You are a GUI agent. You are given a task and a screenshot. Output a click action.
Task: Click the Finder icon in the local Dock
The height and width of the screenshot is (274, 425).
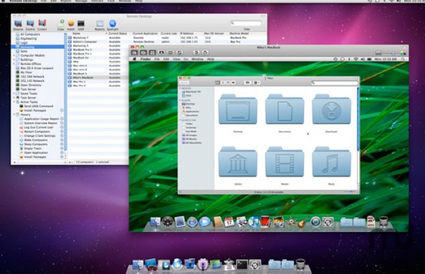[138, 265]
